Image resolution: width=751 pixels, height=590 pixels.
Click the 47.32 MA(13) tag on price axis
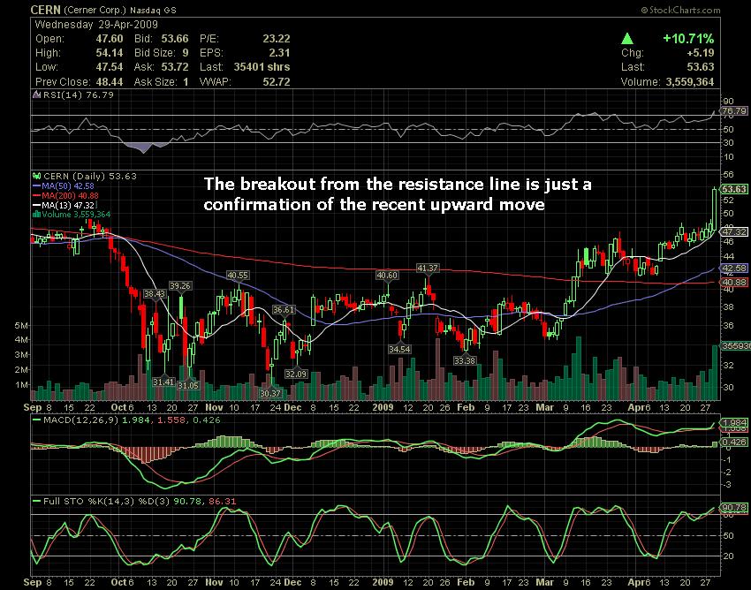click(734, 231)
